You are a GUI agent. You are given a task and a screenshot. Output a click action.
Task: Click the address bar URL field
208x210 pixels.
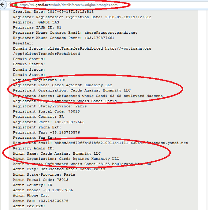[x=69, y=5]
